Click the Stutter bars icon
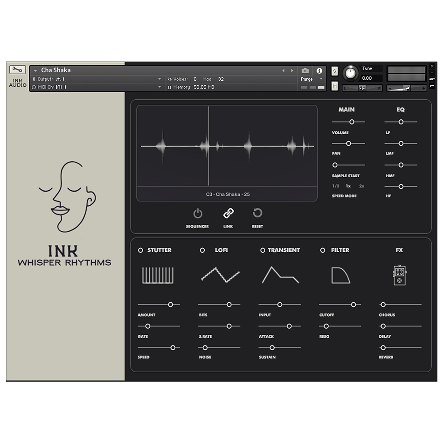Screen dimensions: 443x443 158,275
